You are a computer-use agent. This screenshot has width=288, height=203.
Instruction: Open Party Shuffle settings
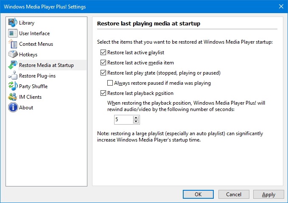coord(33,86)
